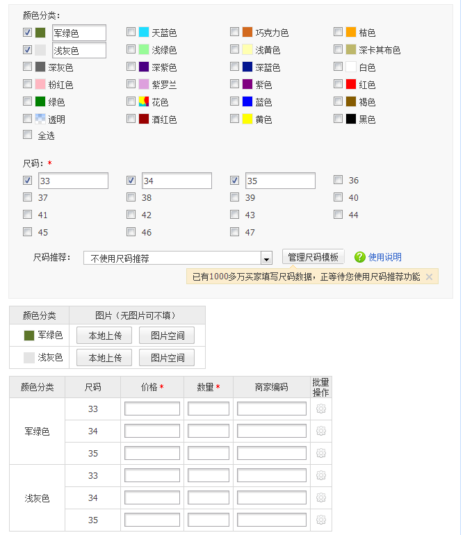The width and height of the screenshot is (465, 535).
Task: Click the 浅黄色 color swatch
Action: click(247, 49)
